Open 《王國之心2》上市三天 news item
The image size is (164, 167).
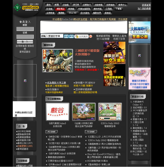[x=104, y=137]
